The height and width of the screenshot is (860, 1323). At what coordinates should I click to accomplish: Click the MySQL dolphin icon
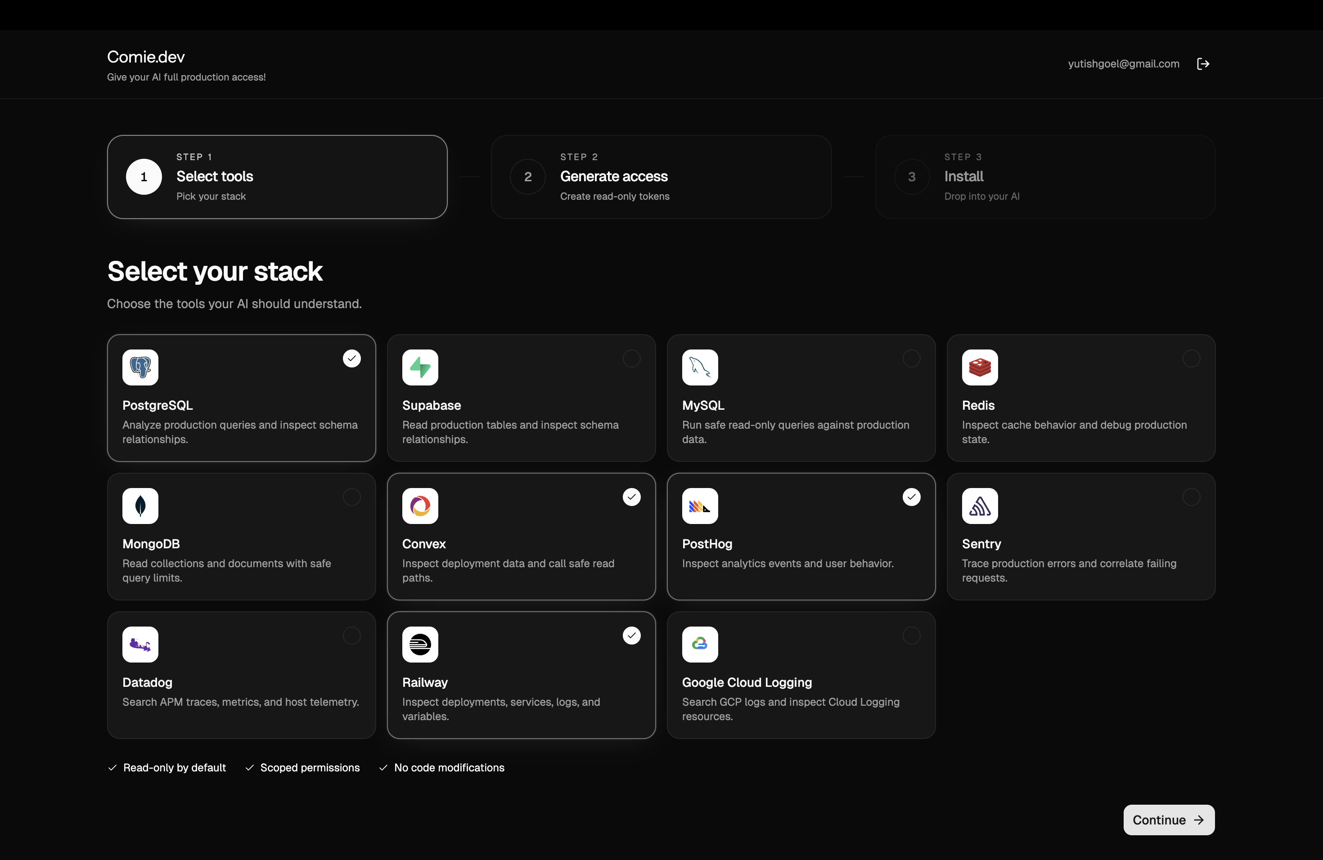click(700, 367)
